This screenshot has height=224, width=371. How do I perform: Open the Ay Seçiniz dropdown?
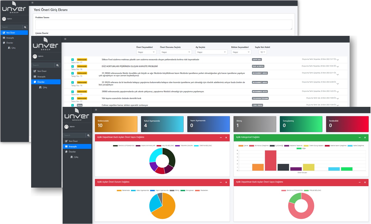(211, 52)
